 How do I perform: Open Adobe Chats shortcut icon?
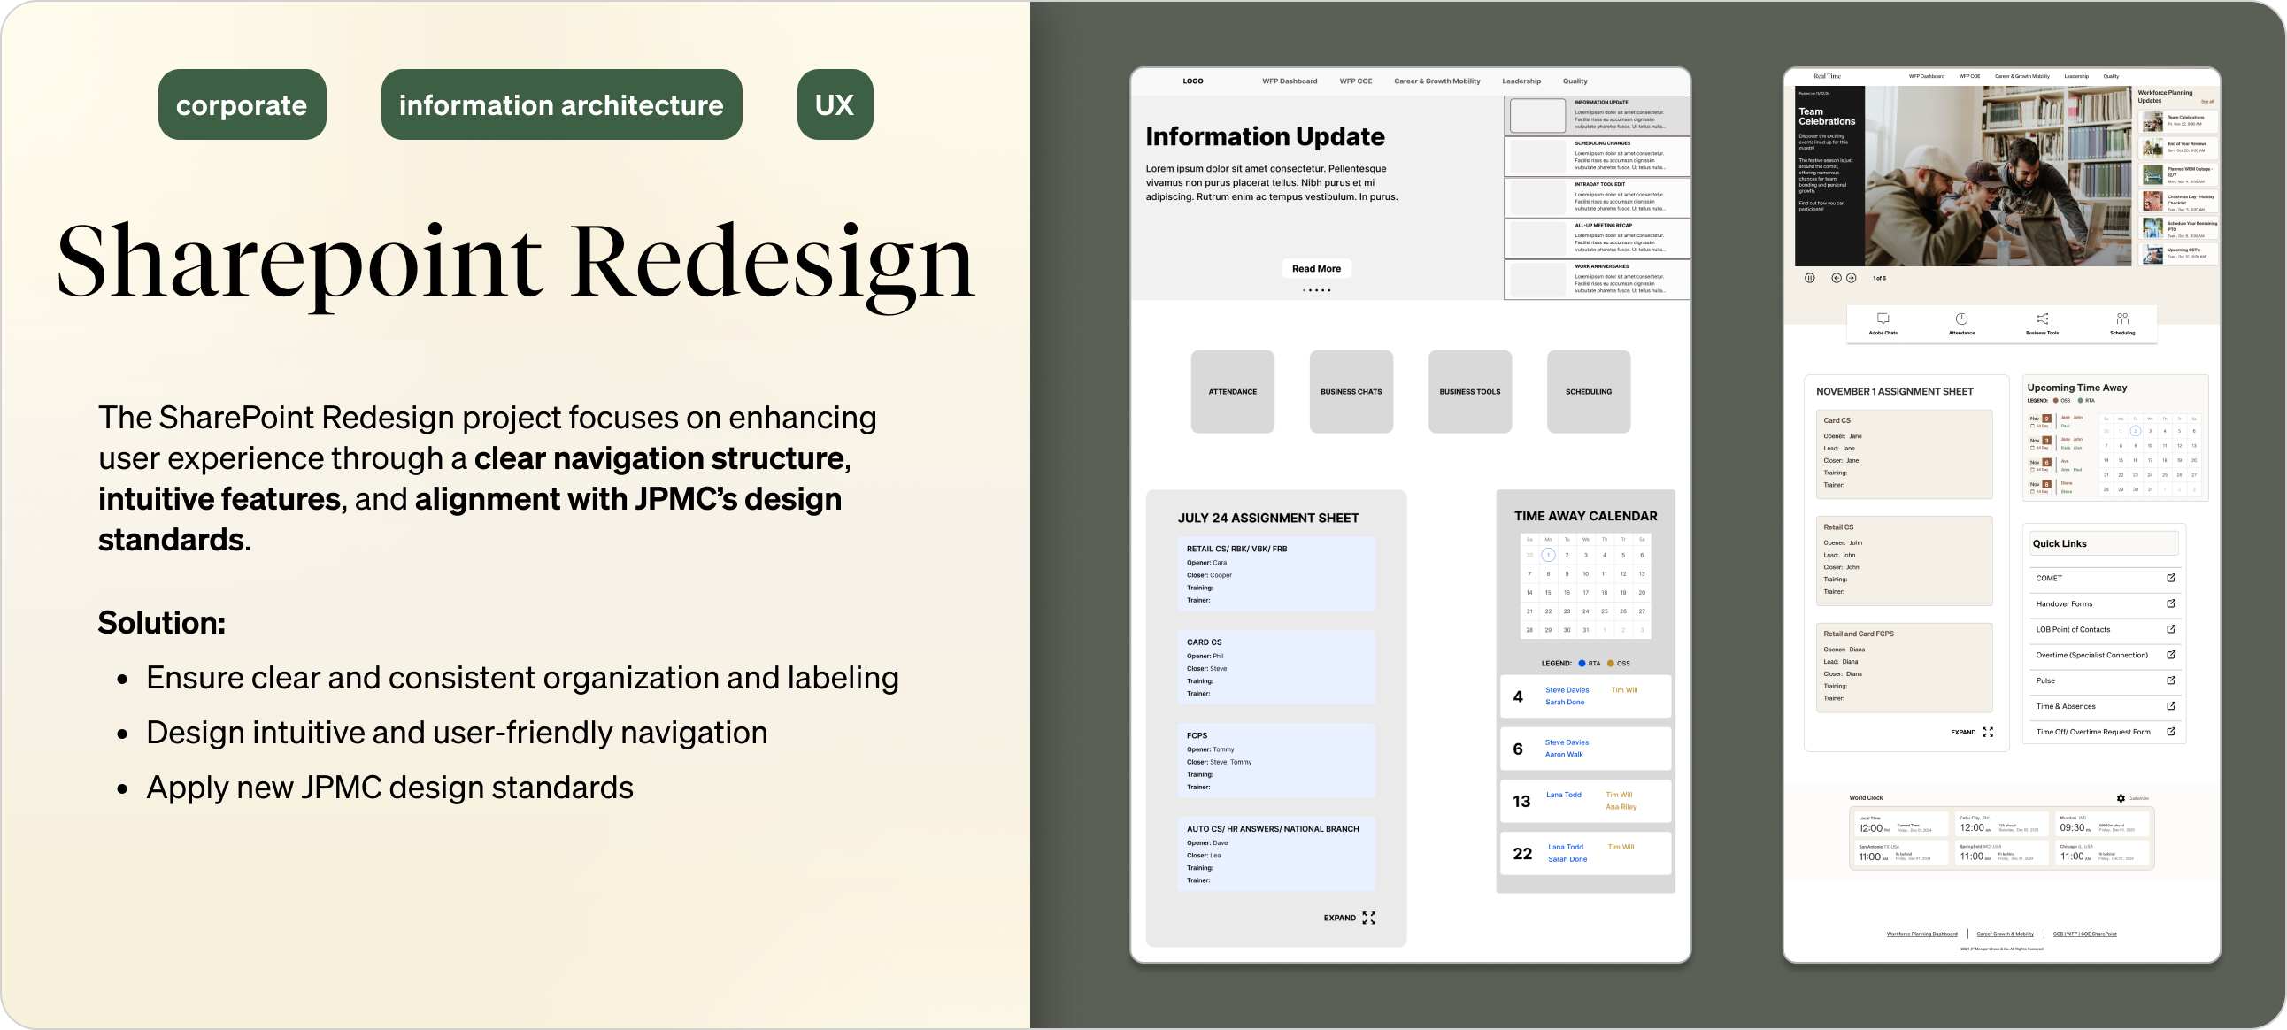click(x=1883, y=319)
